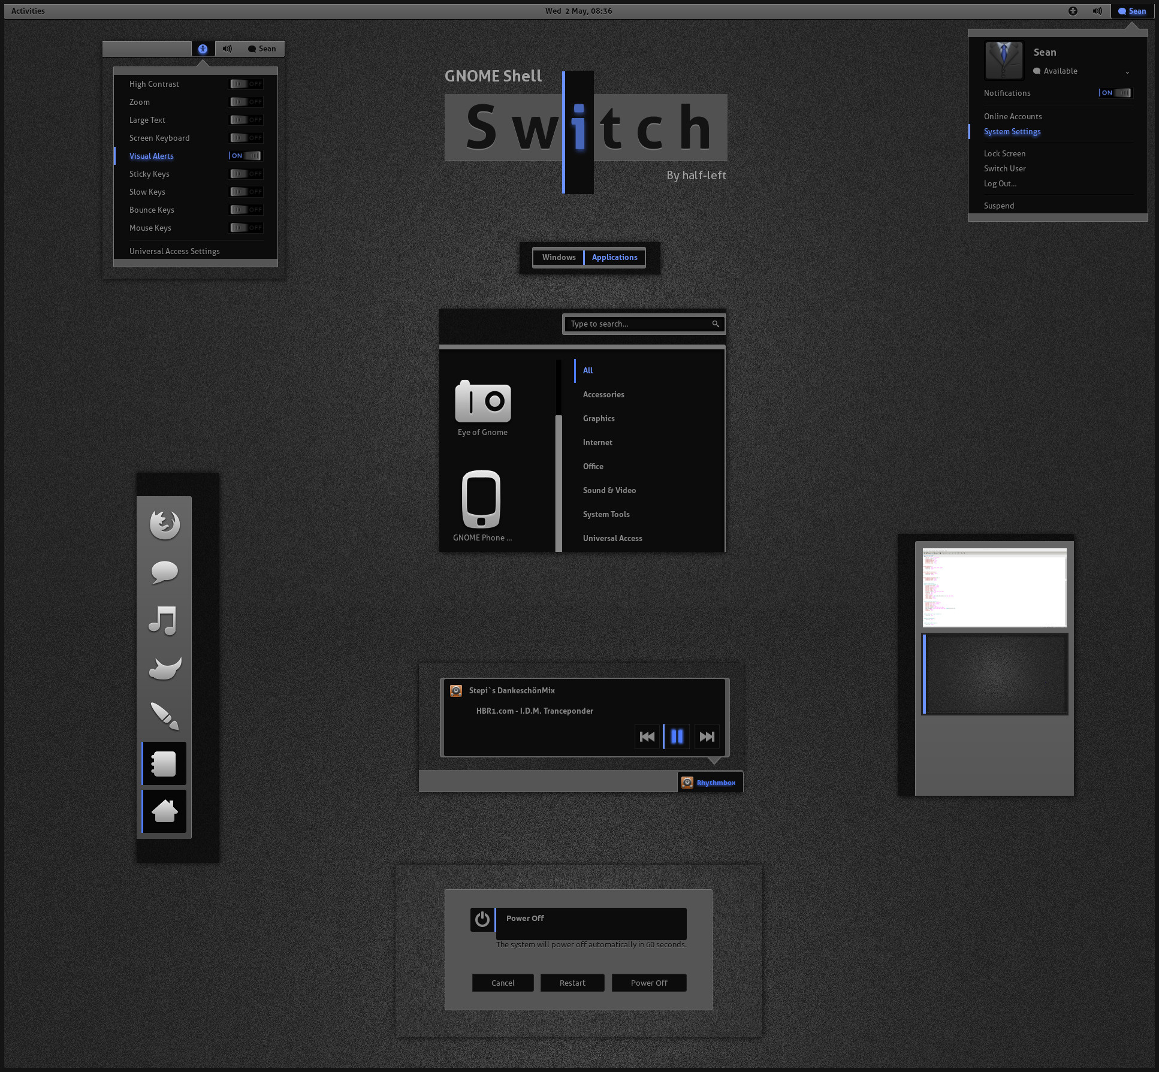
Task: Disable the Visual Alerts switch
Action: point(246,156)
